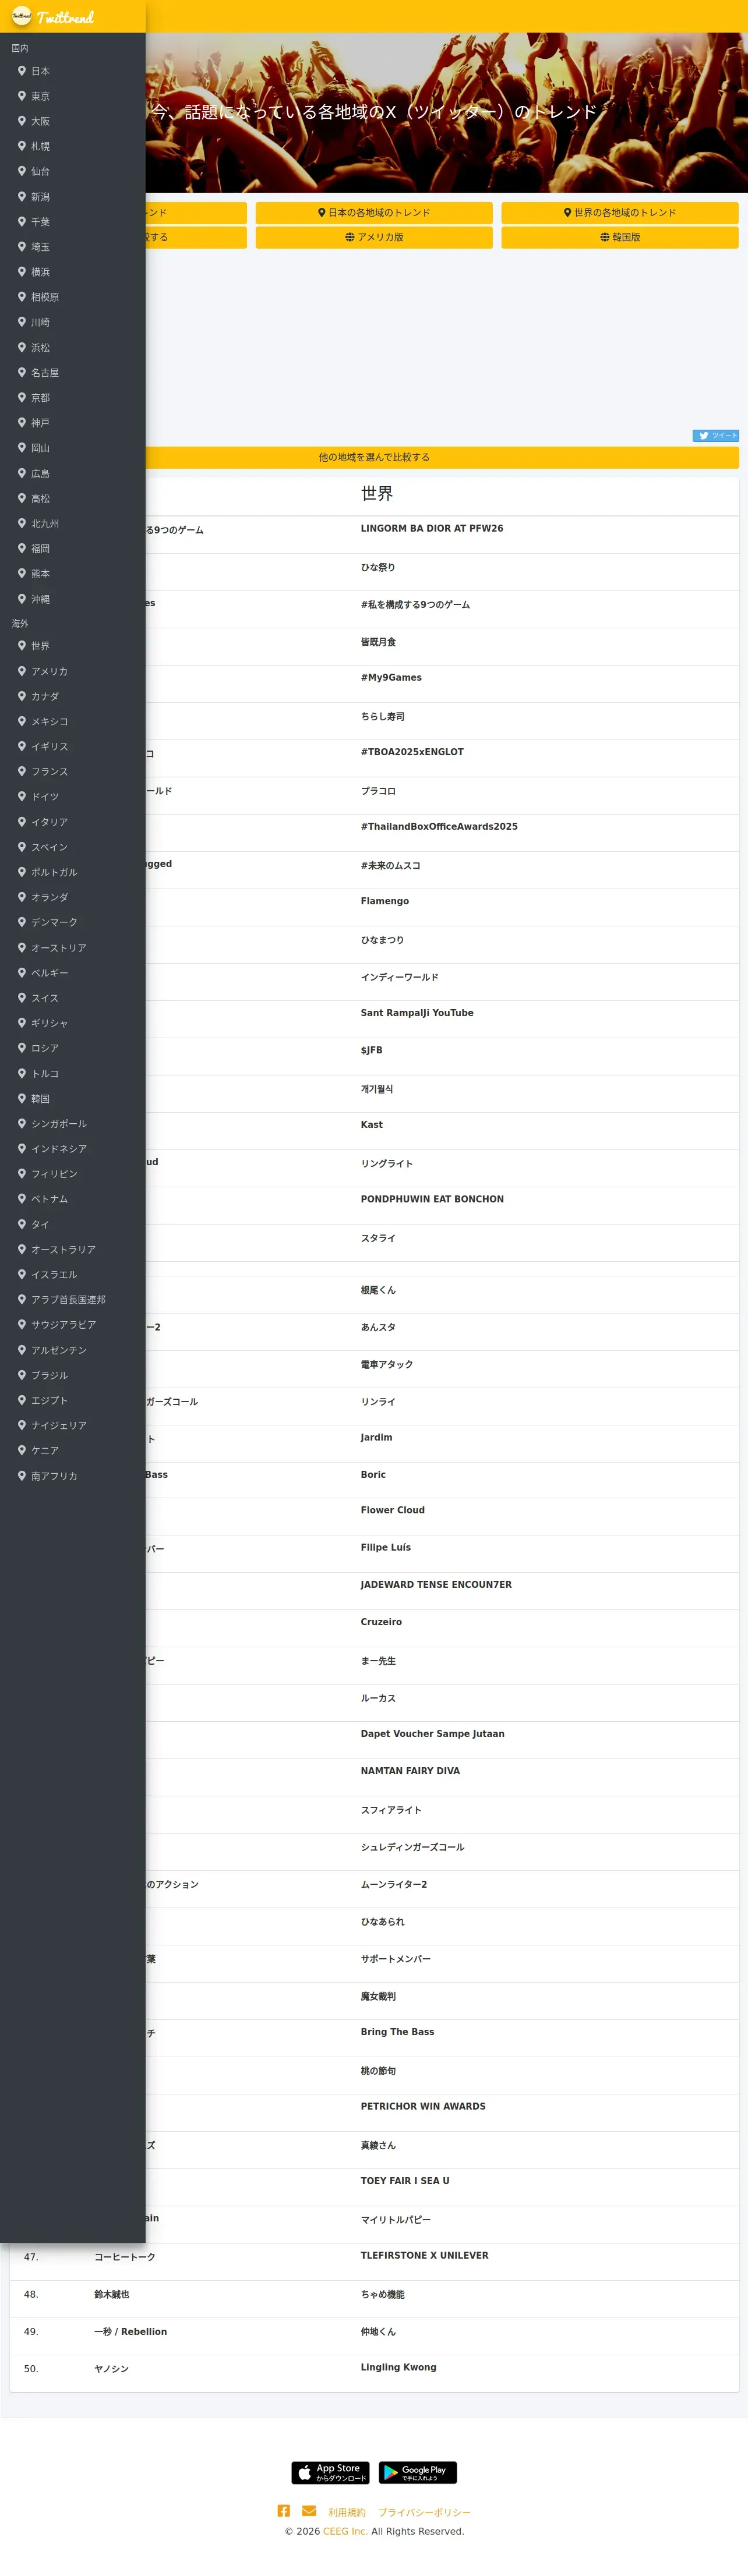Click the pin icon beside イギリス
748x2576 pixels.
pyautogui.click(x=22, y=746)
